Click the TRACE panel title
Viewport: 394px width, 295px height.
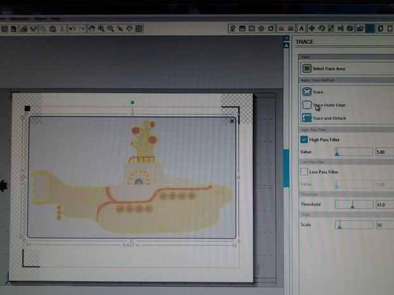click(304, 42)
